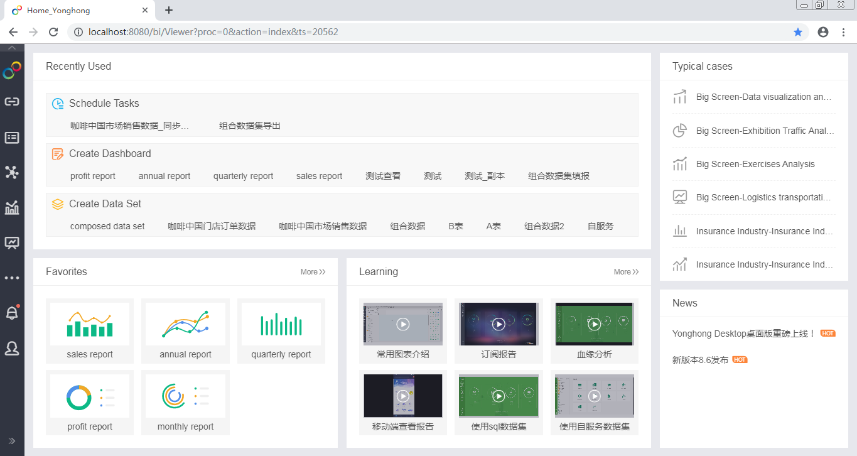Open 'composed data set' link
The image size is (857, 456).
107,226
